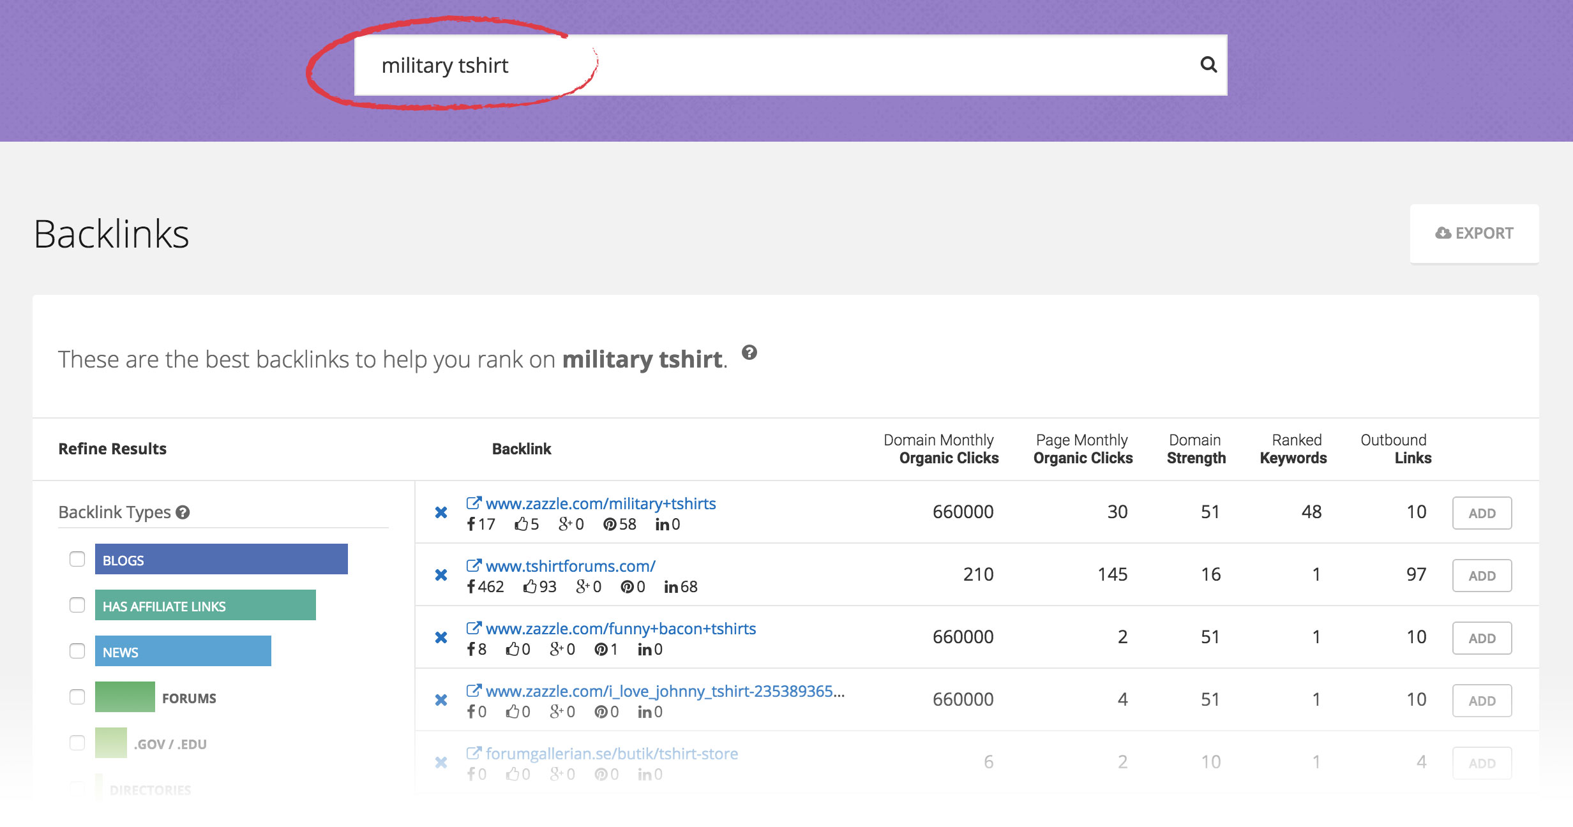Click Domain Strength column header

click(x=1196, y=449)
